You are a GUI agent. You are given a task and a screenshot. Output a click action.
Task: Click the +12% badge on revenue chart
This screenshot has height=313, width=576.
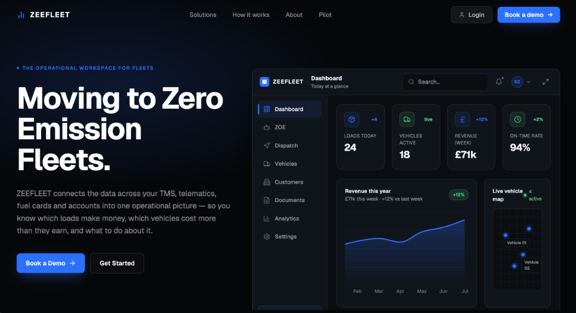coord(458,195)
